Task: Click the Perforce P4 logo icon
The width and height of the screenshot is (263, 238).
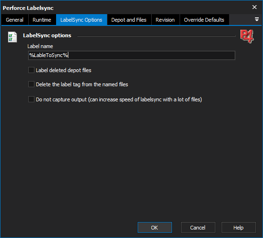Action: point(247,36)
